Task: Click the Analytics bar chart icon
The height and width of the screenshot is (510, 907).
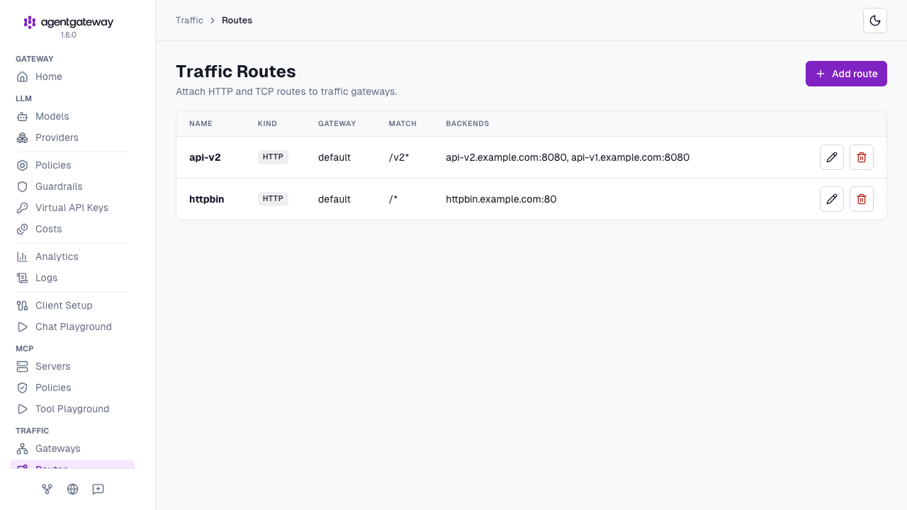Action: click(x=23, y=256)
